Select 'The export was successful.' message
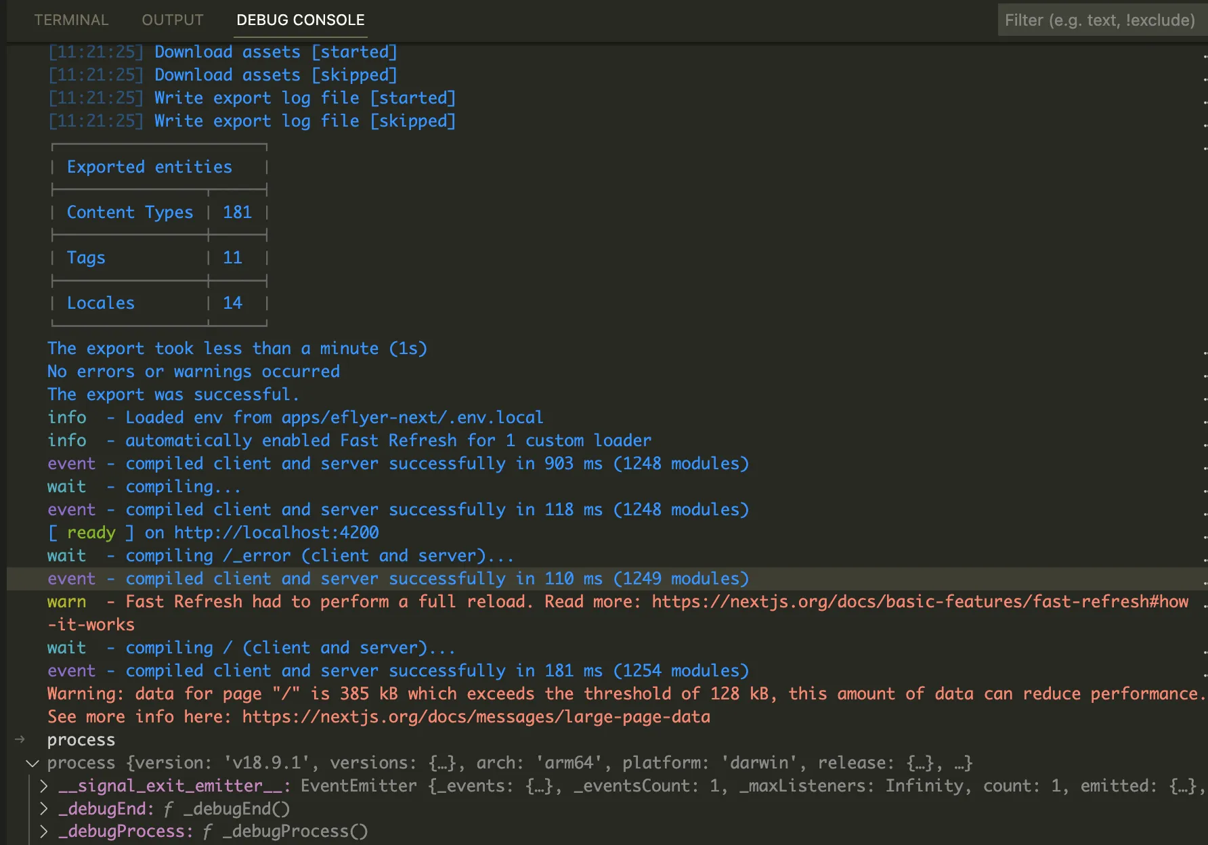 (173, 395)
